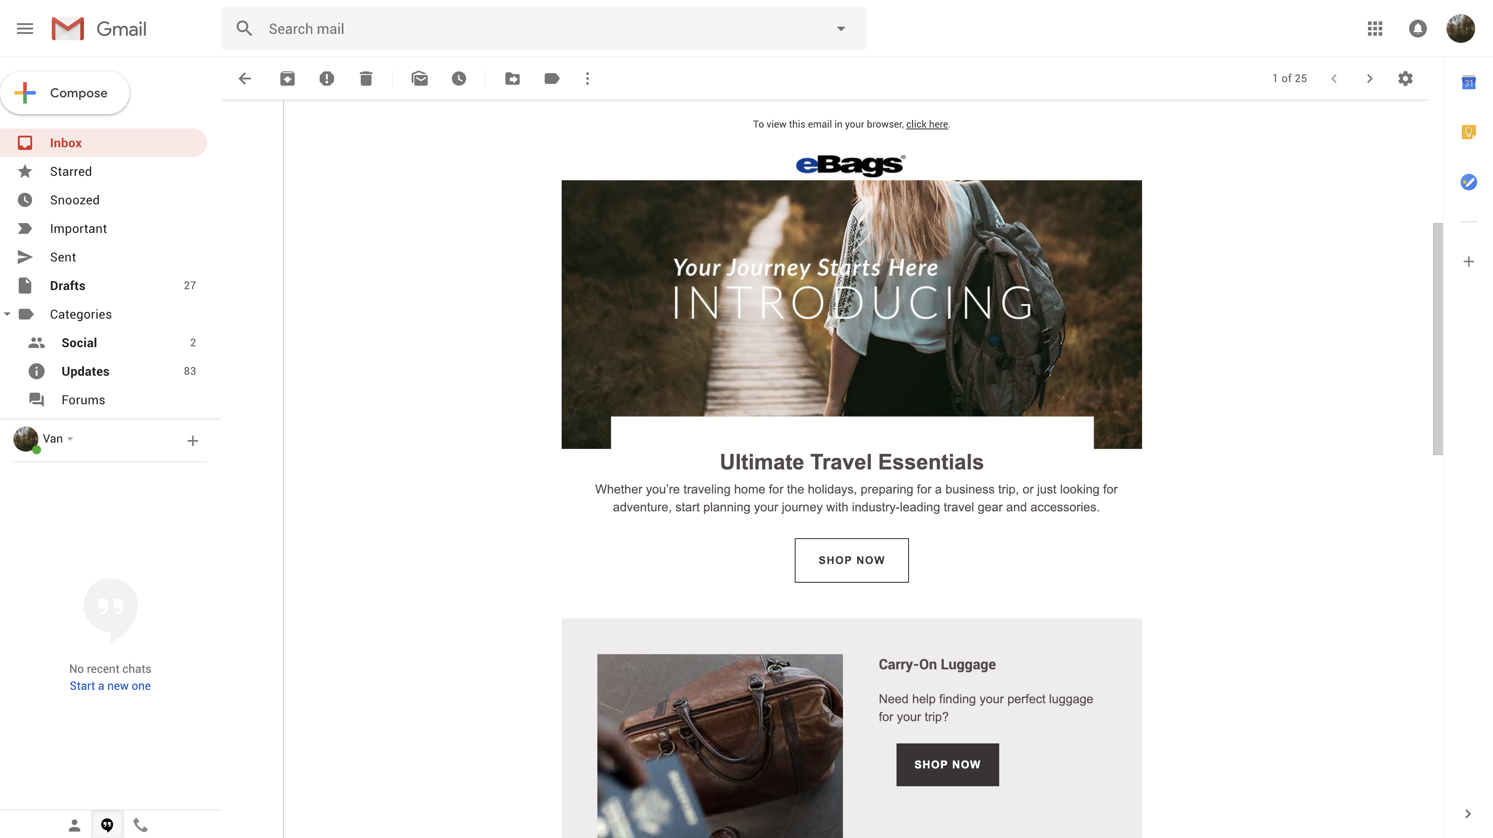Collapse the Categories section arrow
Image resolution: width=1493 pixels, height=838 pixels.
(x=7, y=314)
